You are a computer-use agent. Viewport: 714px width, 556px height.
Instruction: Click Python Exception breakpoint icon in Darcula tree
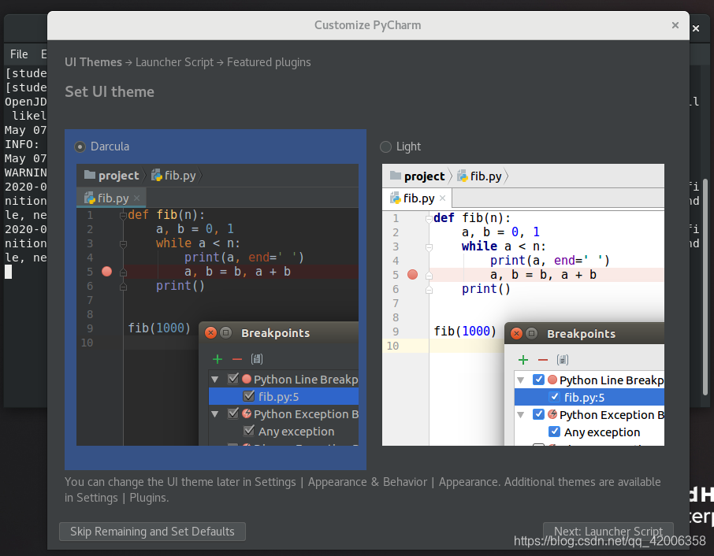[247, 413]
